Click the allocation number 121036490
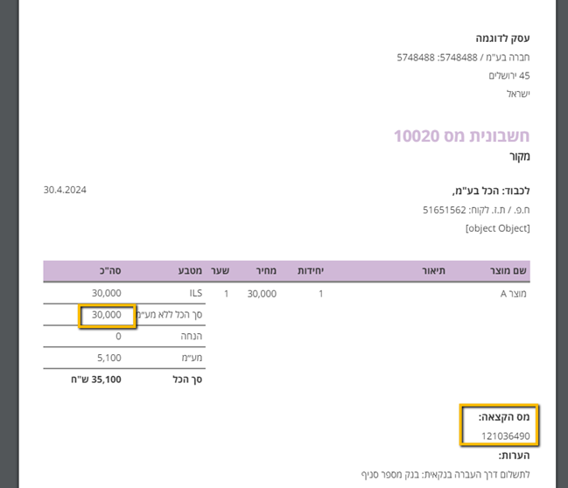Image resolution: width=568 pixels, height=488 pixels. click(x=506, y=436)
